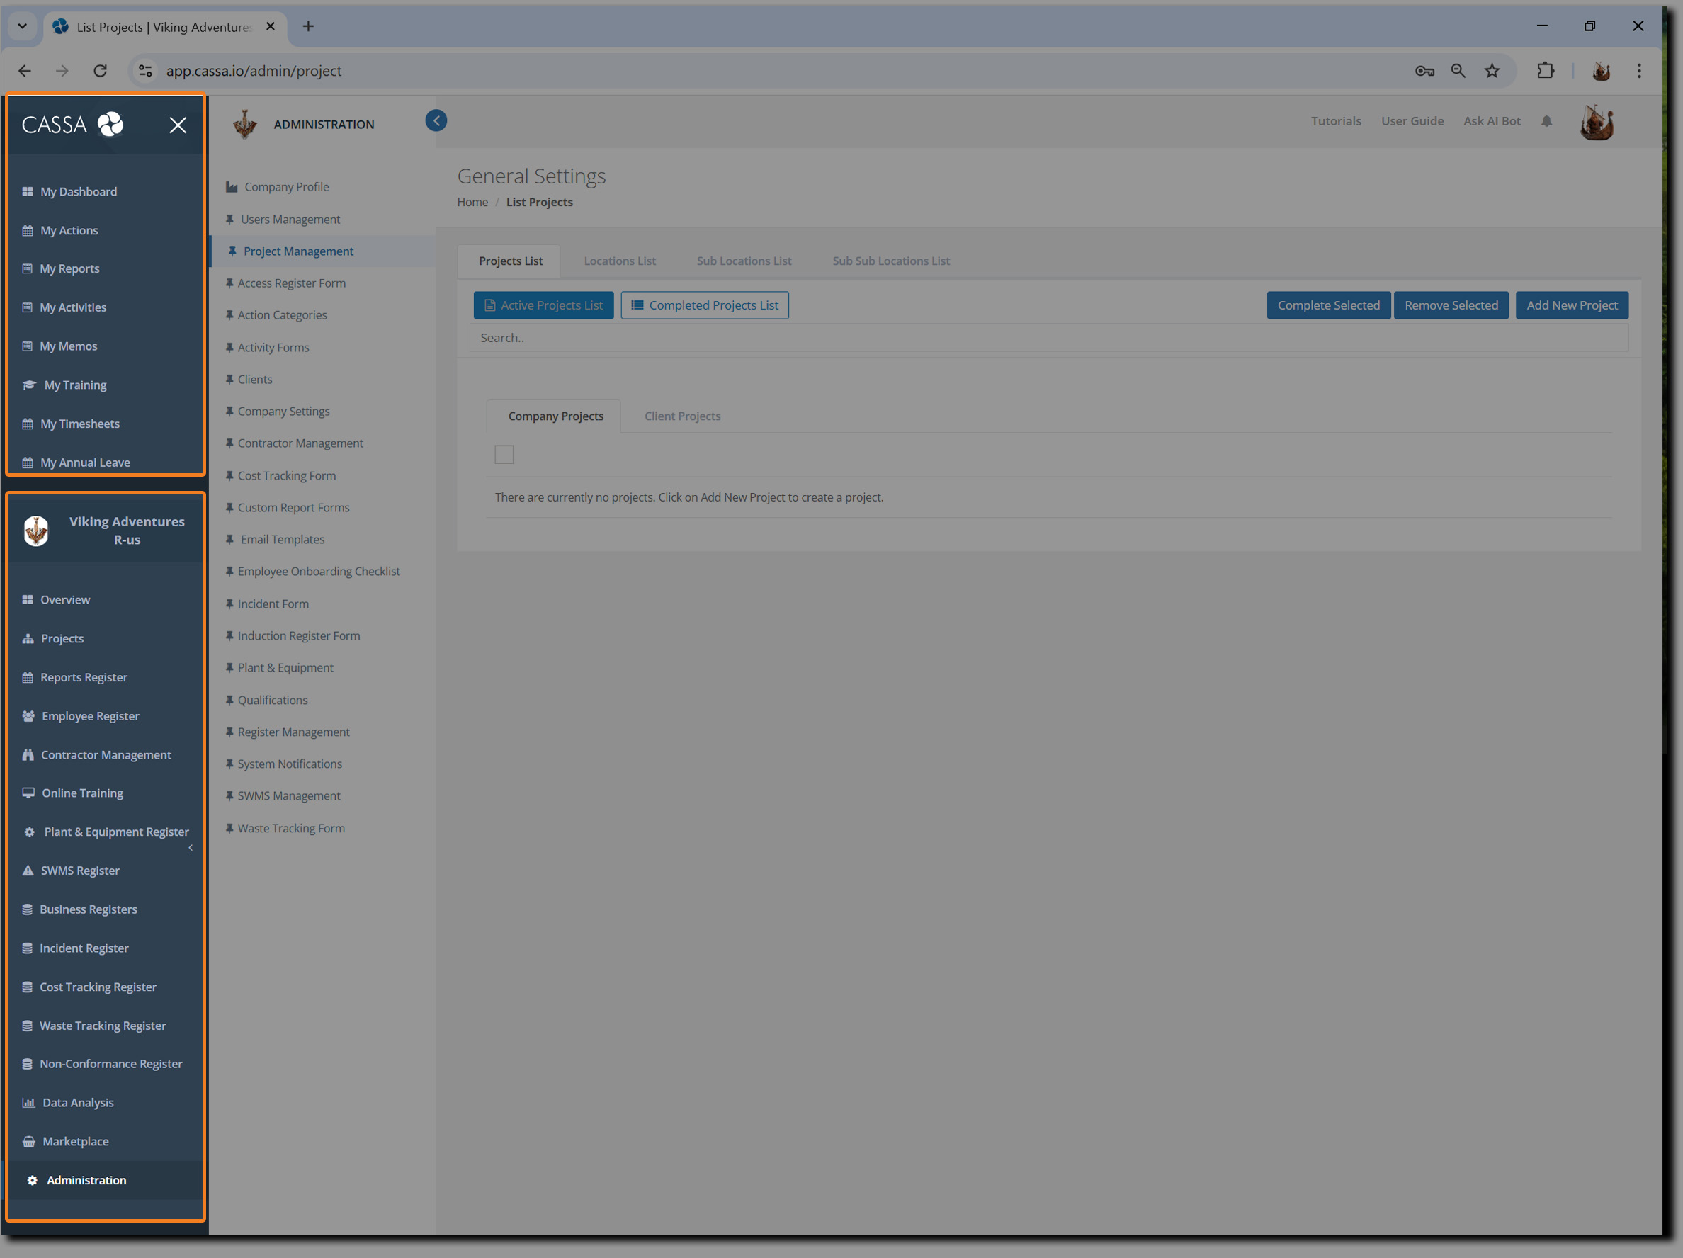The height and width of the screenshot is (1258, 1683).
Task: Switch to the Locations List tab
Action: pyautogui.click(x=619, y=261)
